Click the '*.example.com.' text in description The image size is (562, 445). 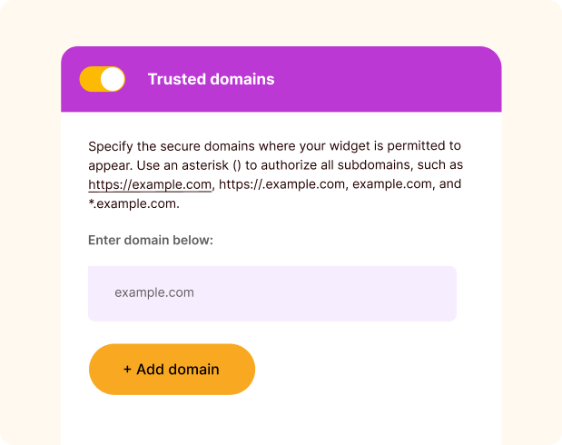[x=133, y=203]
